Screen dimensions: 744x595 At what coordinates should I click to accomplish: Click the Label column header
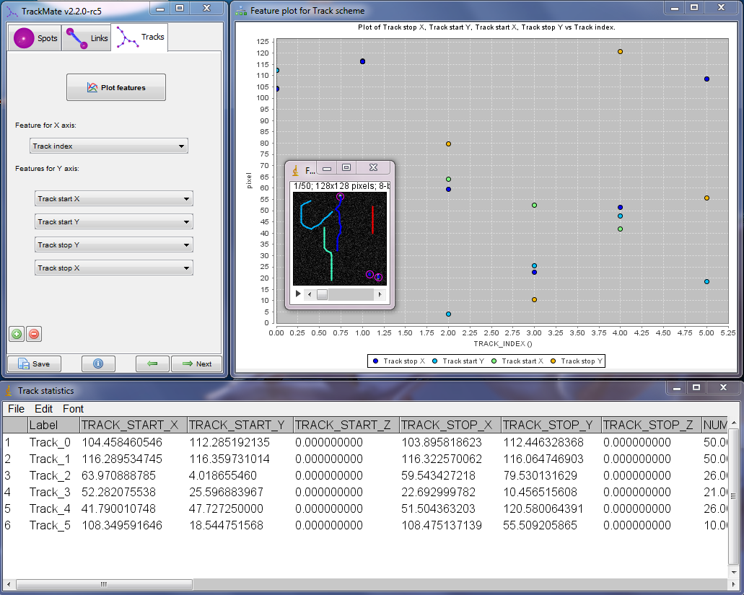coord(53,425)
